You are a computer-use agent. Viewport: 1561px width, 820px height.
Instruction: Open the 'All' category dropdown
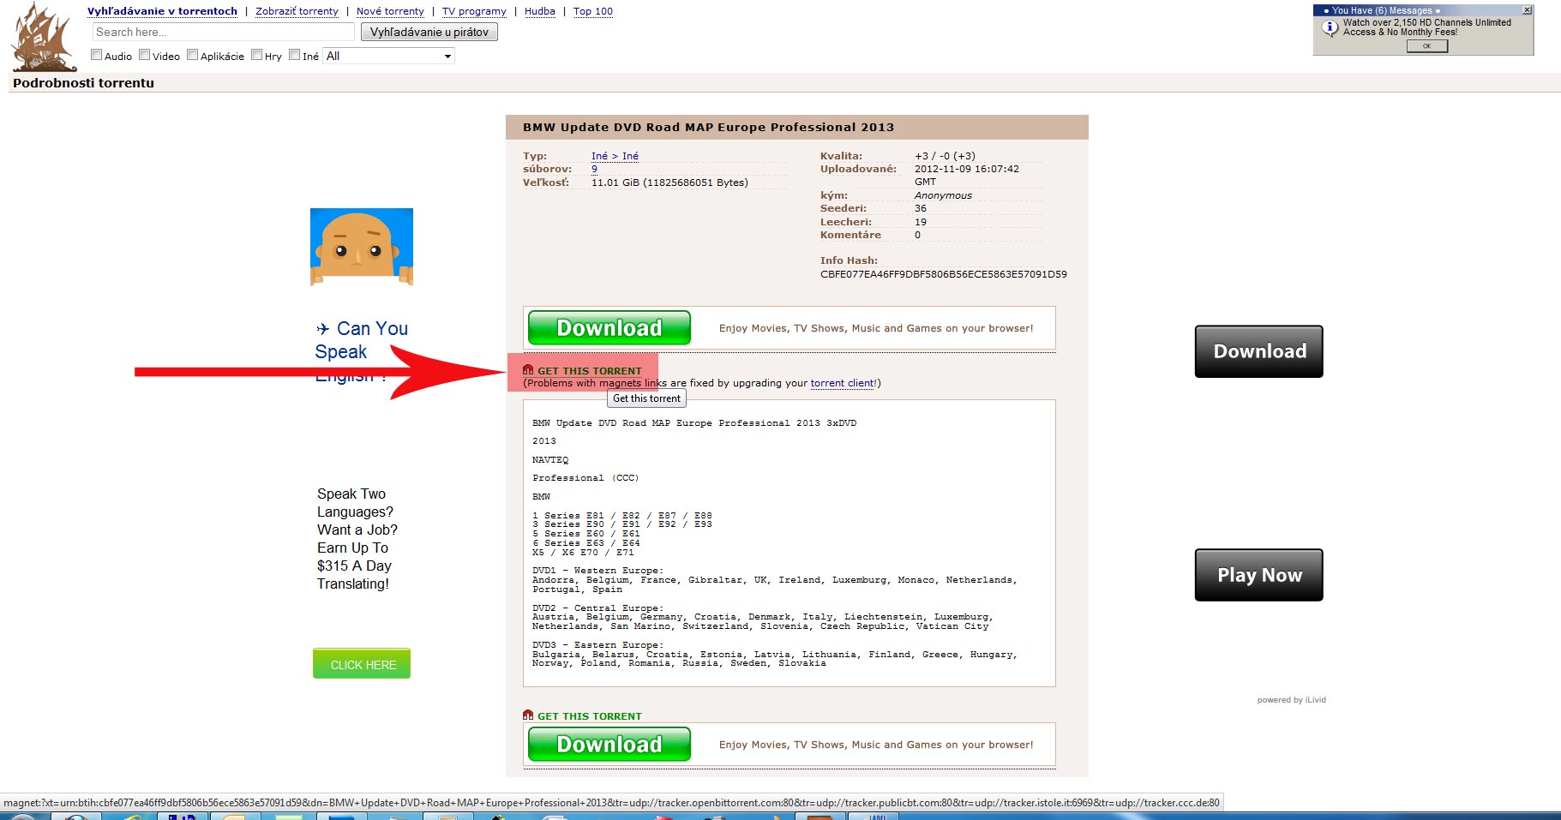(x=388, y=57)
